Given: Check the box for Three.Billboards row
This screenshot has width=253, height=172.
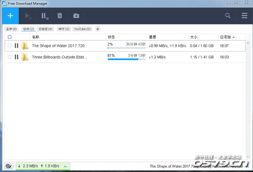Looking at the screenshot, I should 9,57.
